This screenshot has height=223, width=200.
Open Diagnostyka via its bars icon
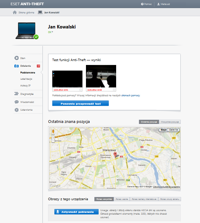pyautogui.click(x=16, y=94)
